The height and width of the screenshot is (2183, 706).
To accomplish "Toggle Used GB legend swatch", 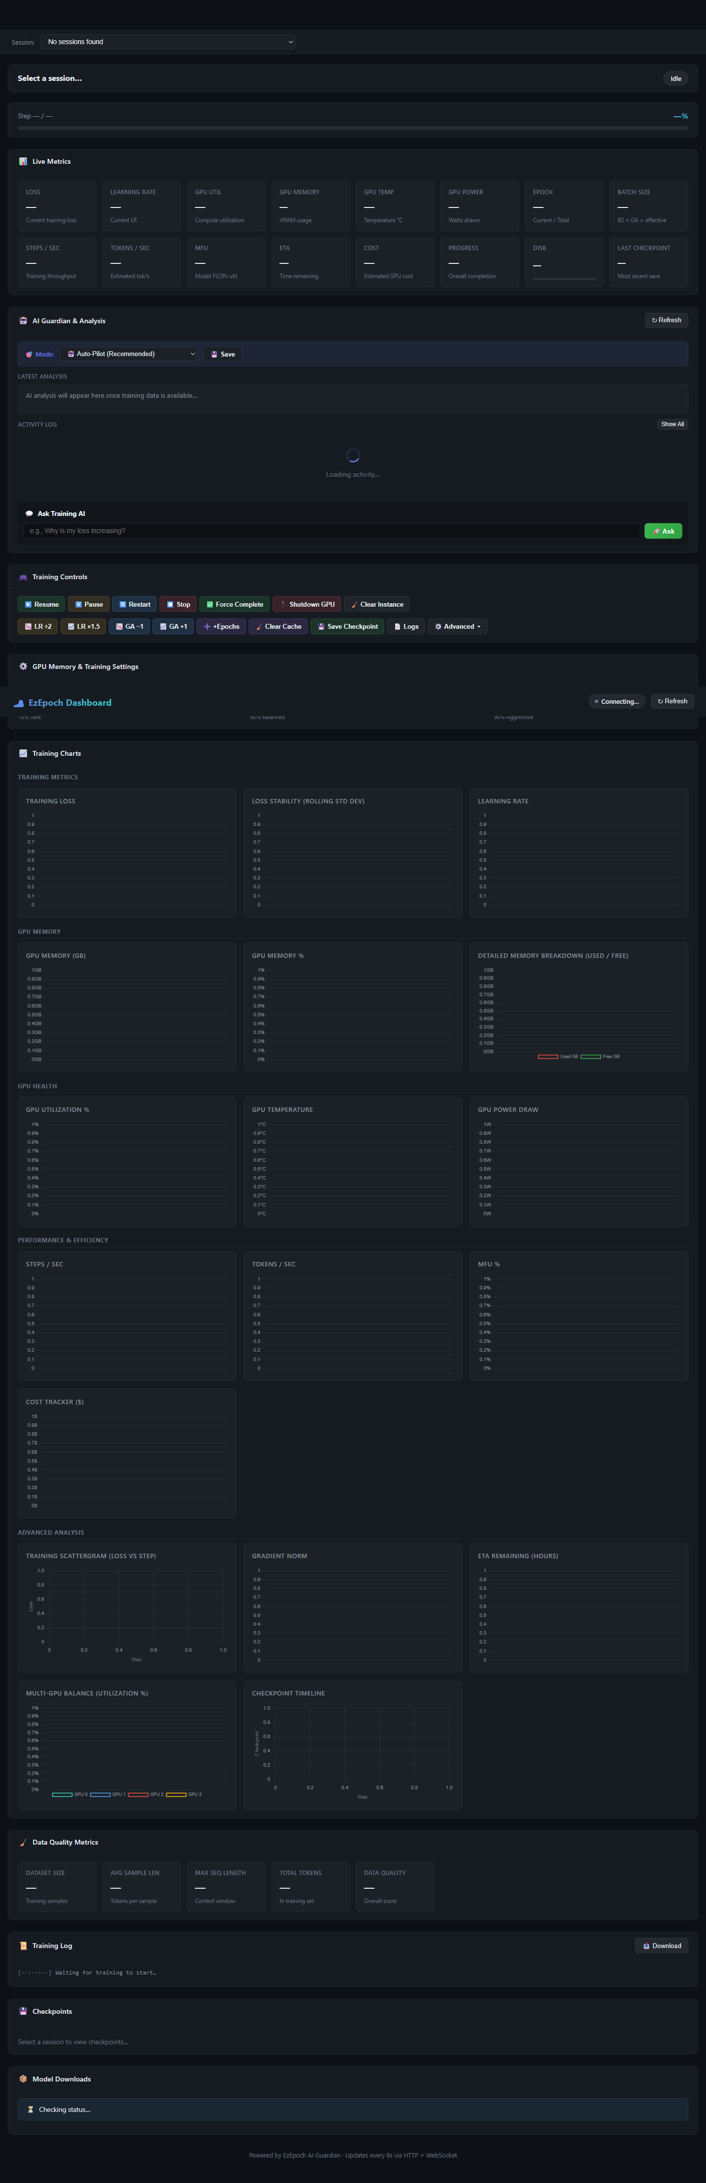I will tap(548, 1057).
